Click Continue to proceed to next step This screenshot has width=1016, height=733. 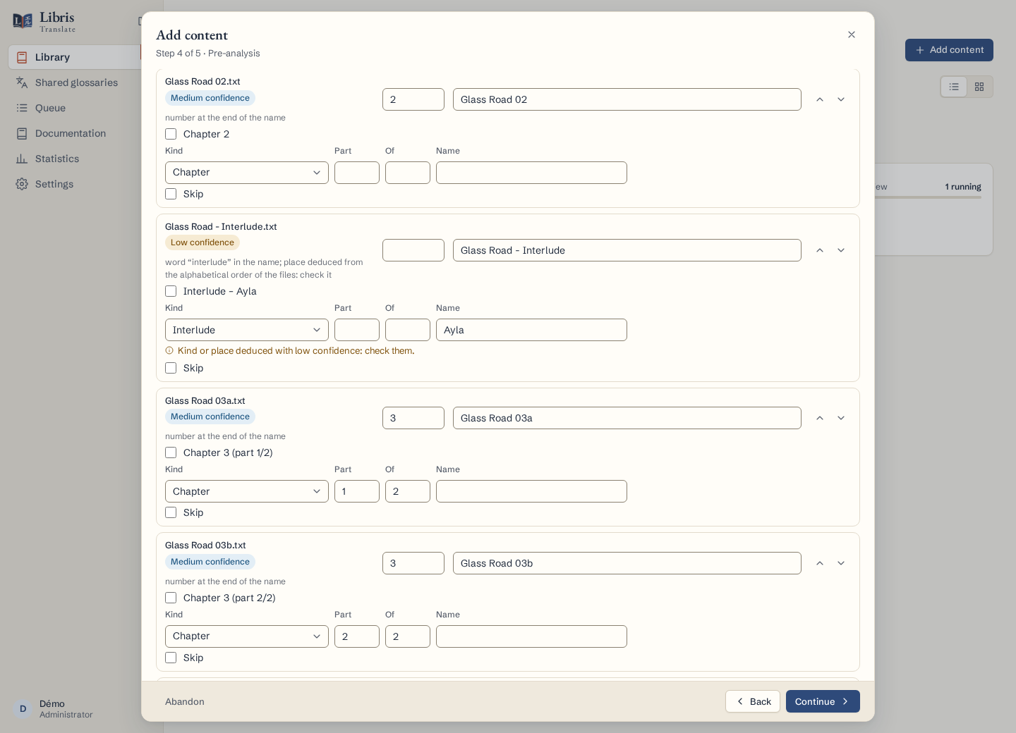click(x=823, y=701)
